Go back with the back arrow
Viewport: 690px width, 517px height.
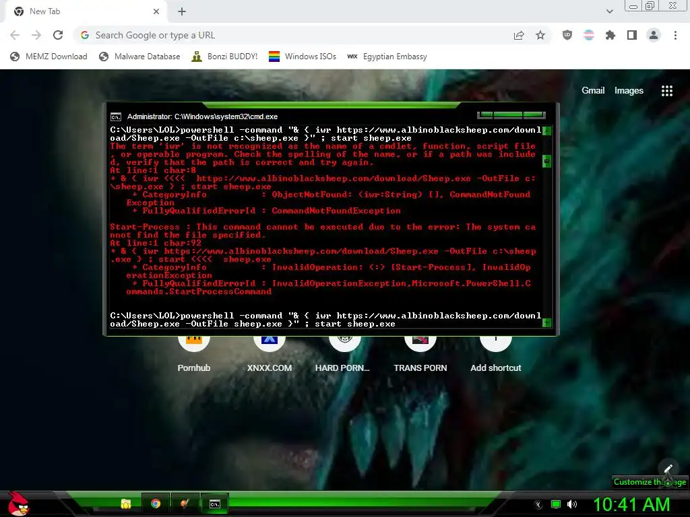point(15,35)
